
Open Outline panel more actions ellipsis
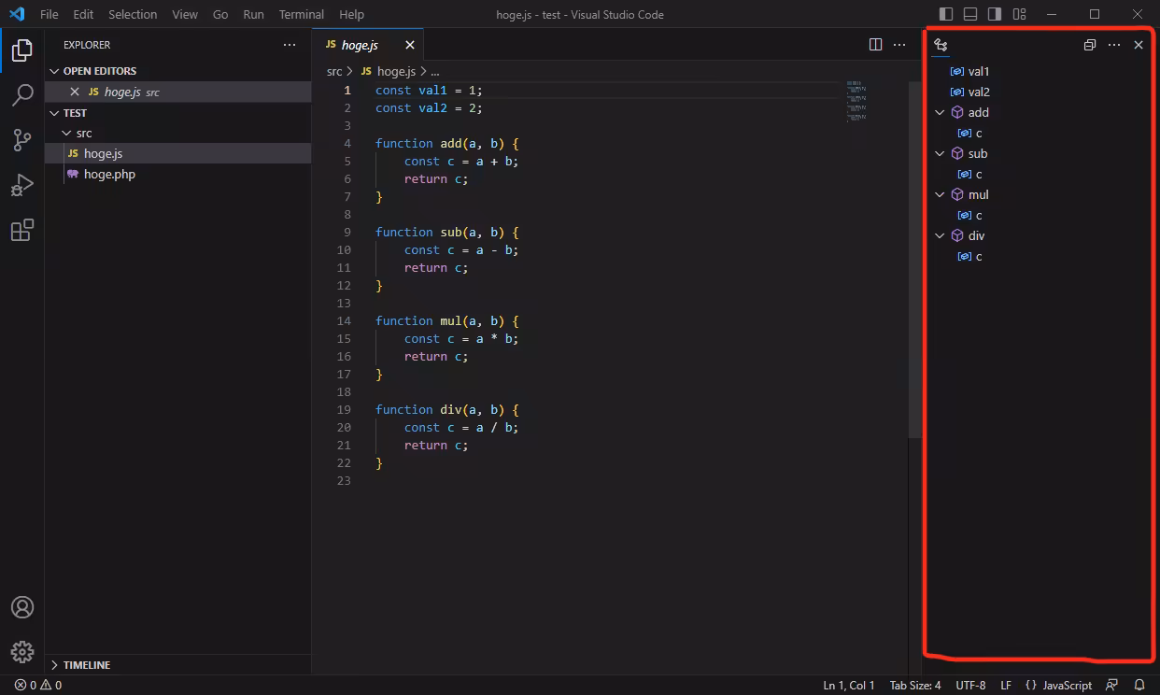point(1114,45)
